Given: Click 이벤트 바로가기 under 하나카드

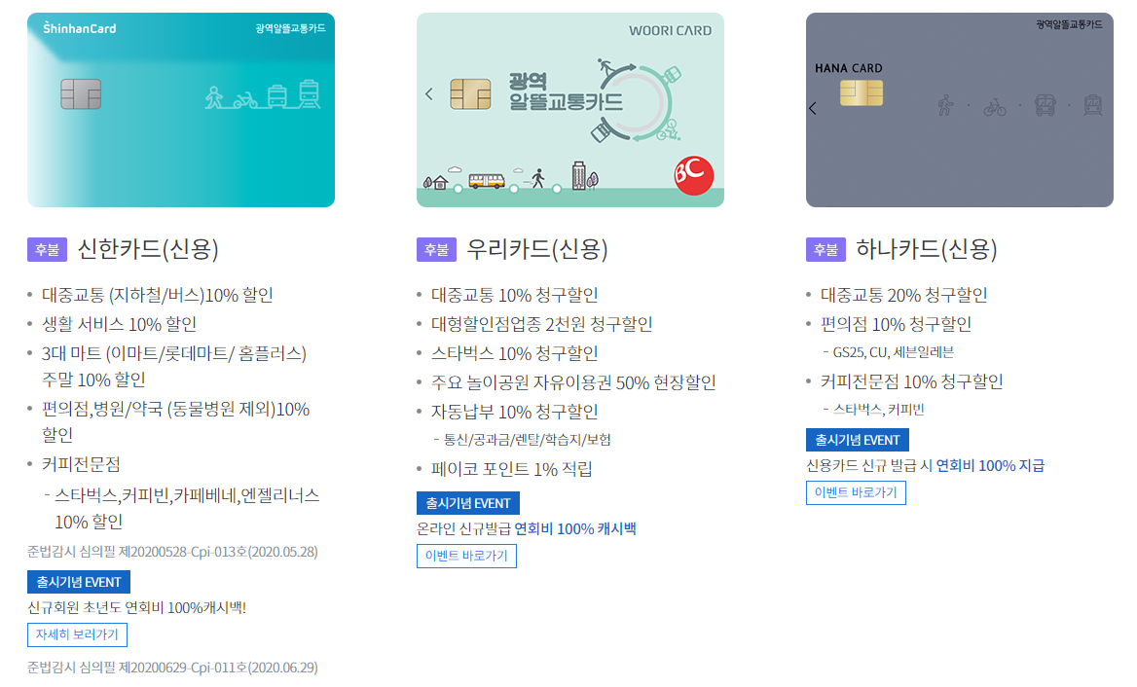Looking at the screenshot, I should point(857,492).
